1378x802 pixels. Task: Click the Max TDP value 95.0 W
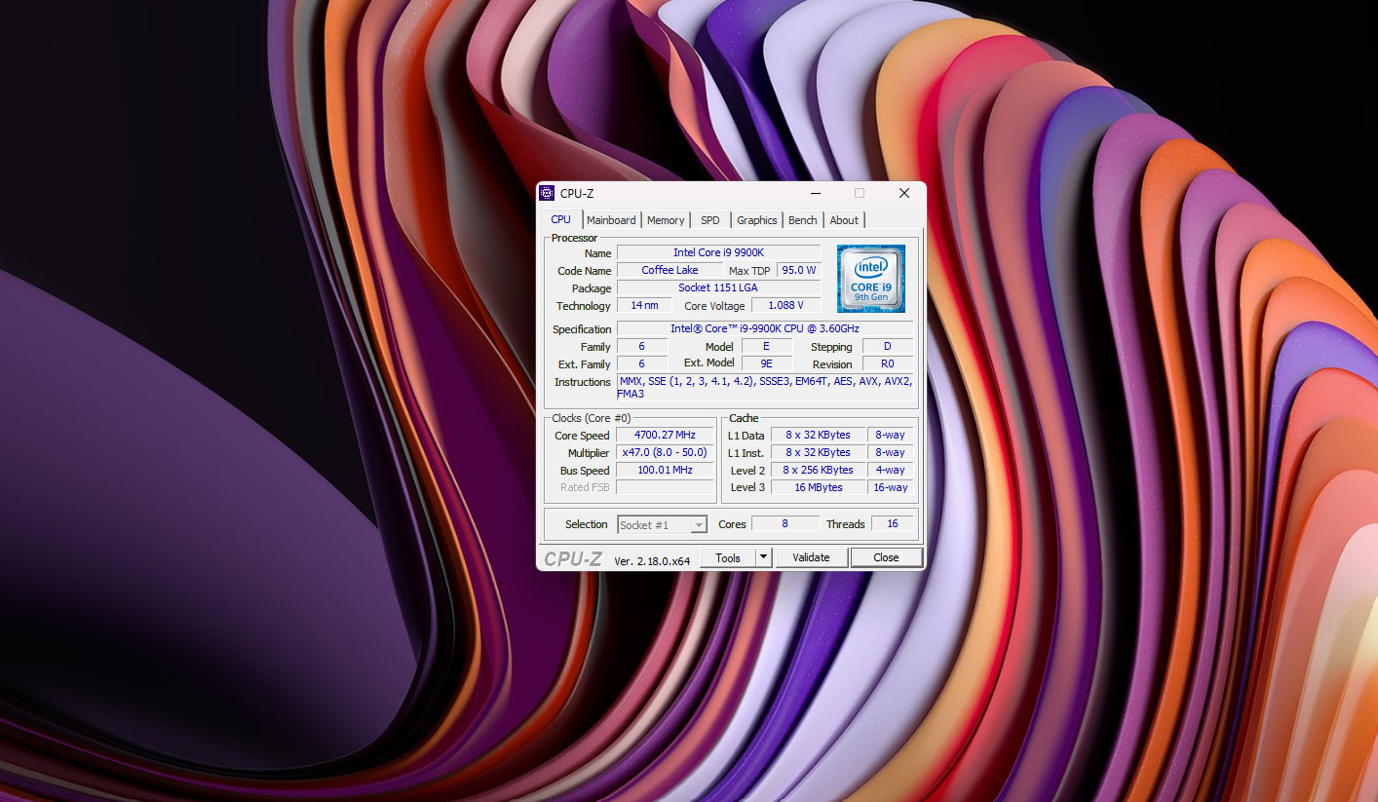(x=798, y=270)
